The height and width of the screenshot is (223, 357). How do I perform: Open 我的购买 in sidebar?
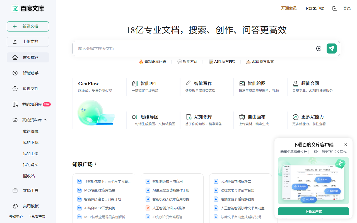click(31, 165)
